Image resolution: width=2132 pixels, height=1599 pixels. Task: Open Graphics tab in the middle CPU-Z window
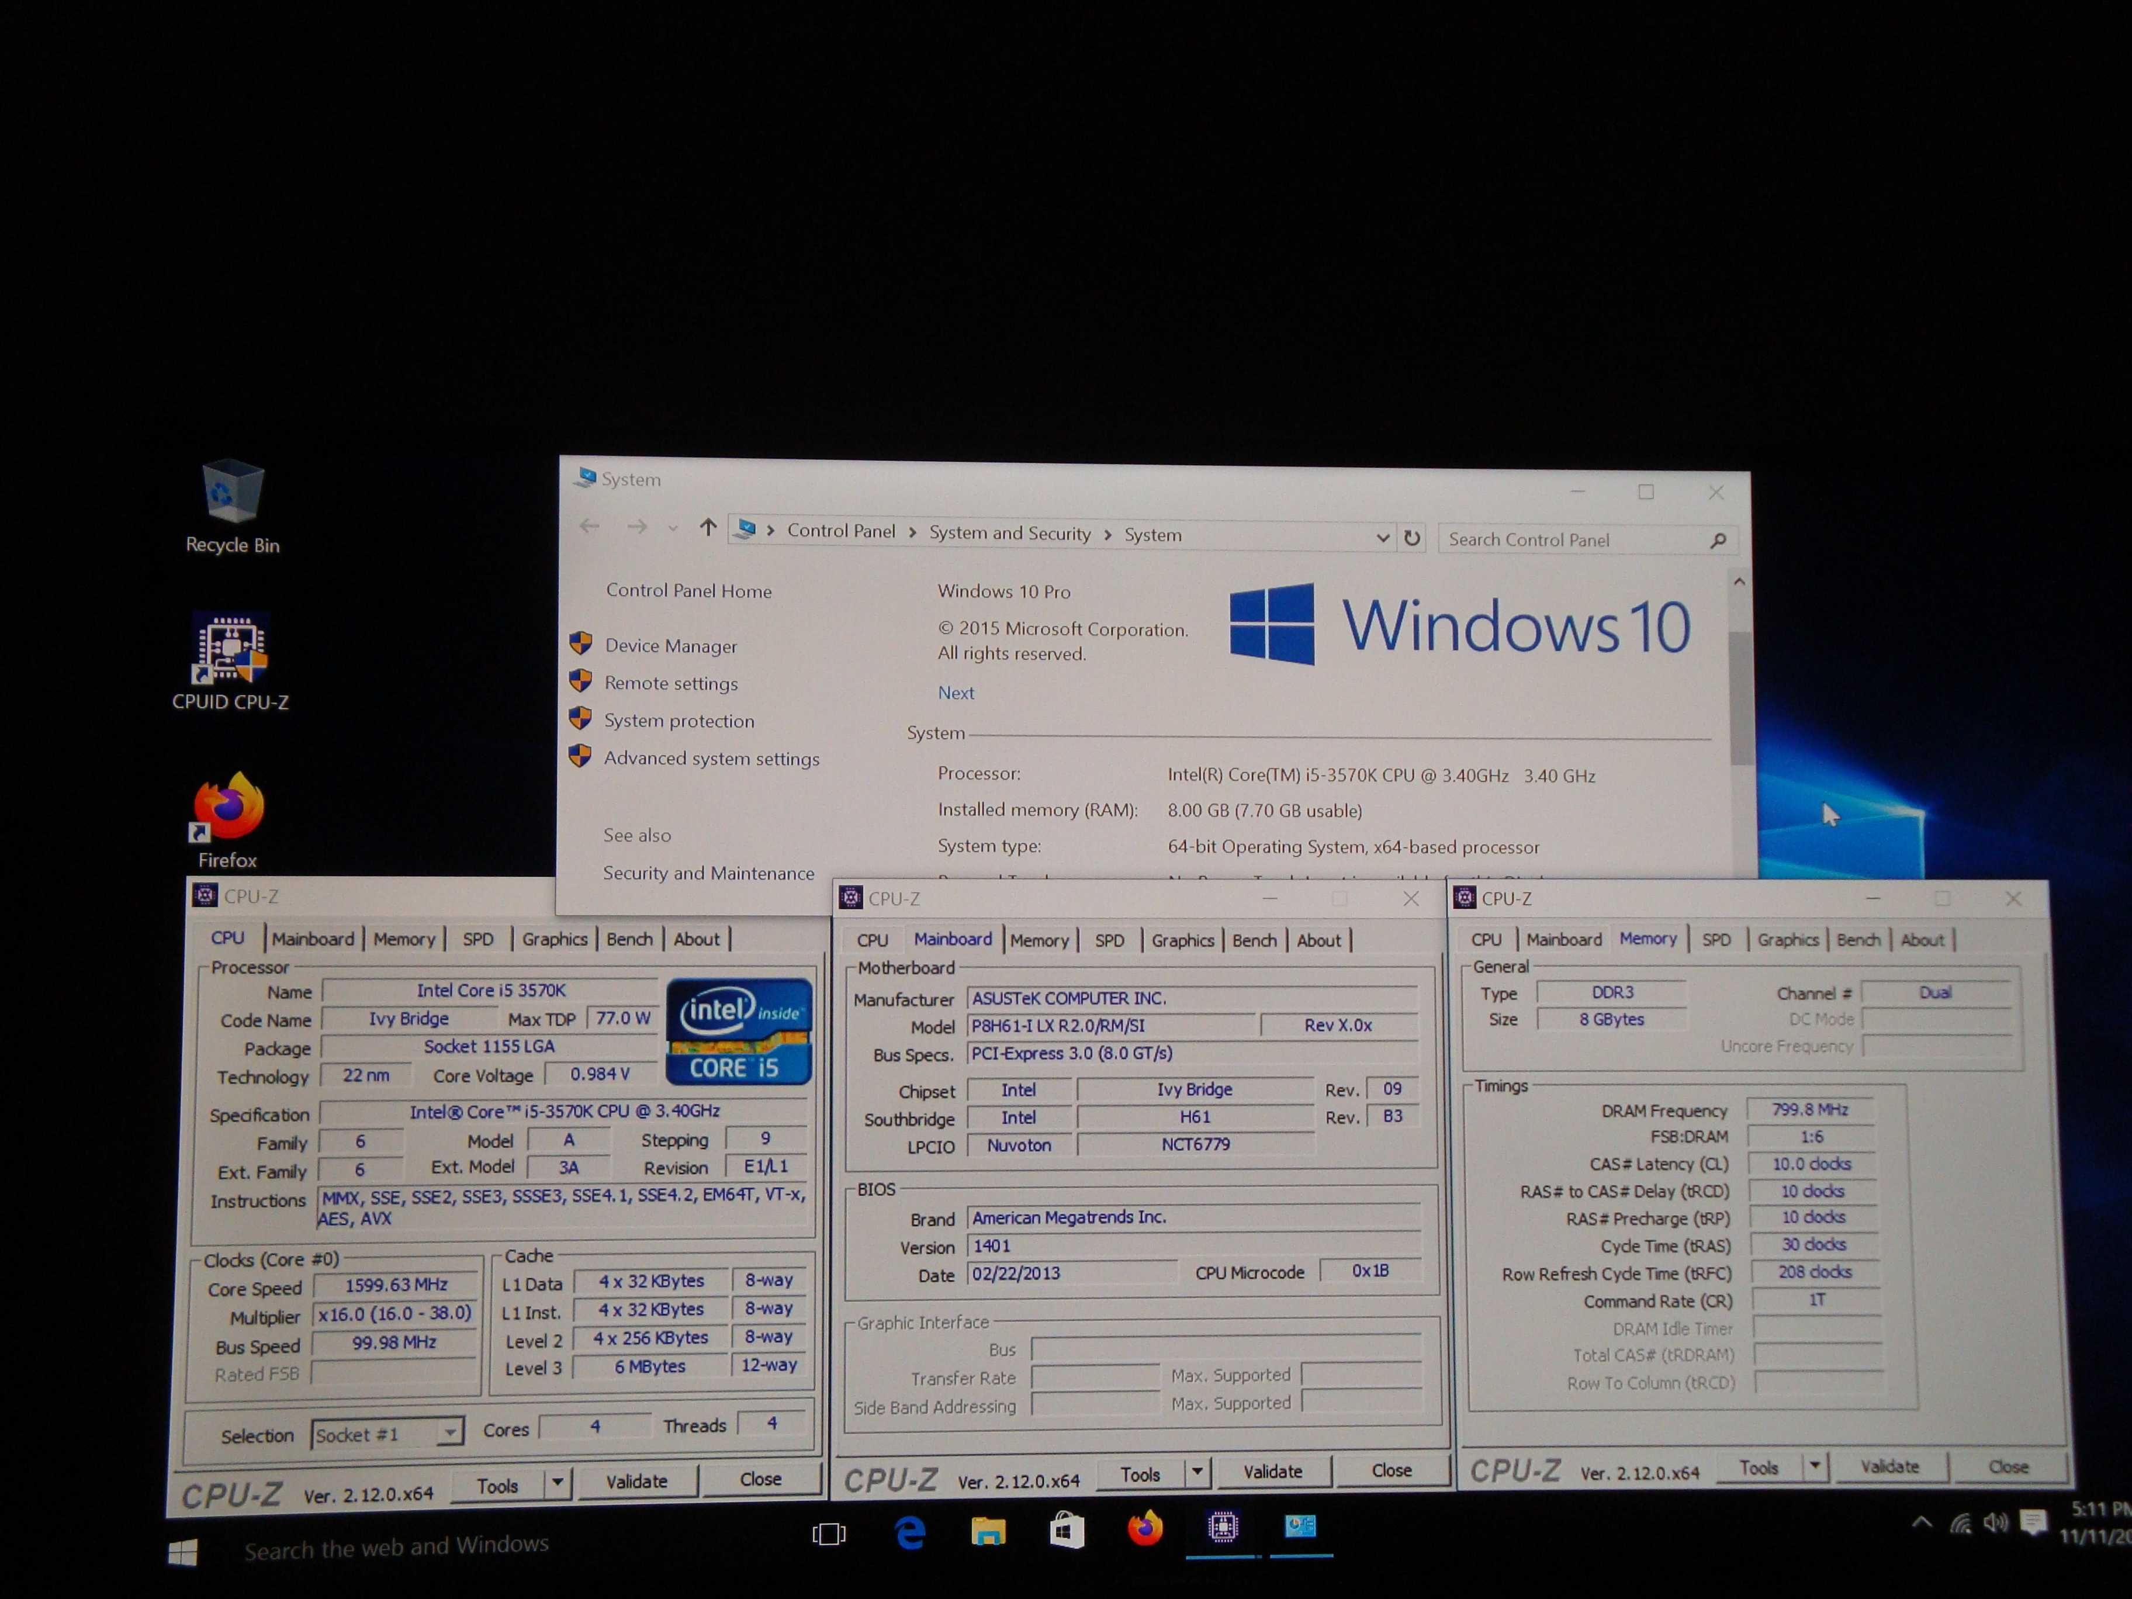tap(1182, 941)
